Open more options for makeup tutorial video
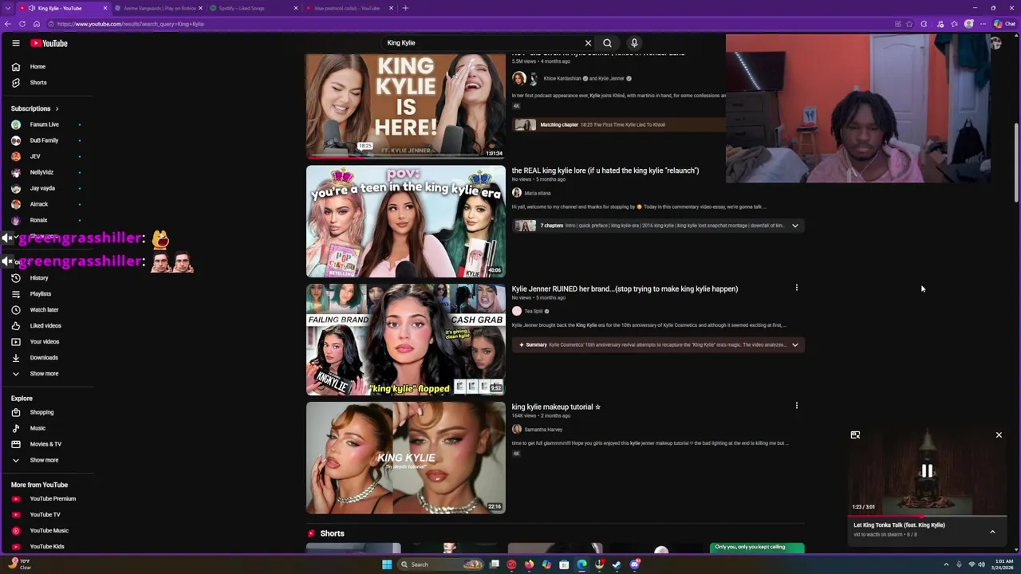 click(796, 406)
